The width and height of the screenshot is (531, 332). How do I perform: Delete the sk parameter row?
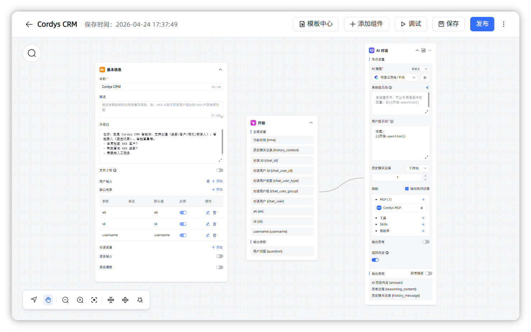215,224
